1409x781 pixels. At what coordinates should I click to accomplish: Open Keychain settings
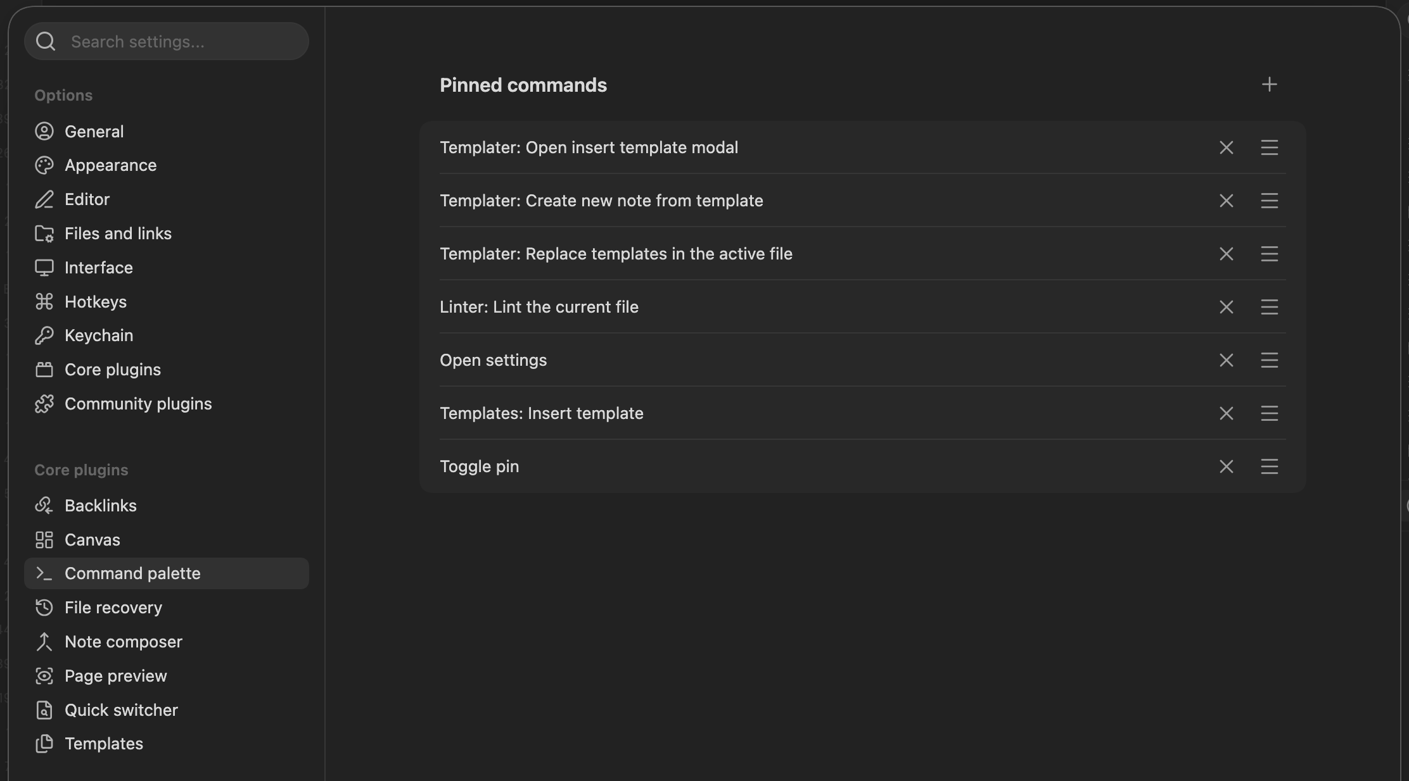pyautogui.click(x=167, y=335)
